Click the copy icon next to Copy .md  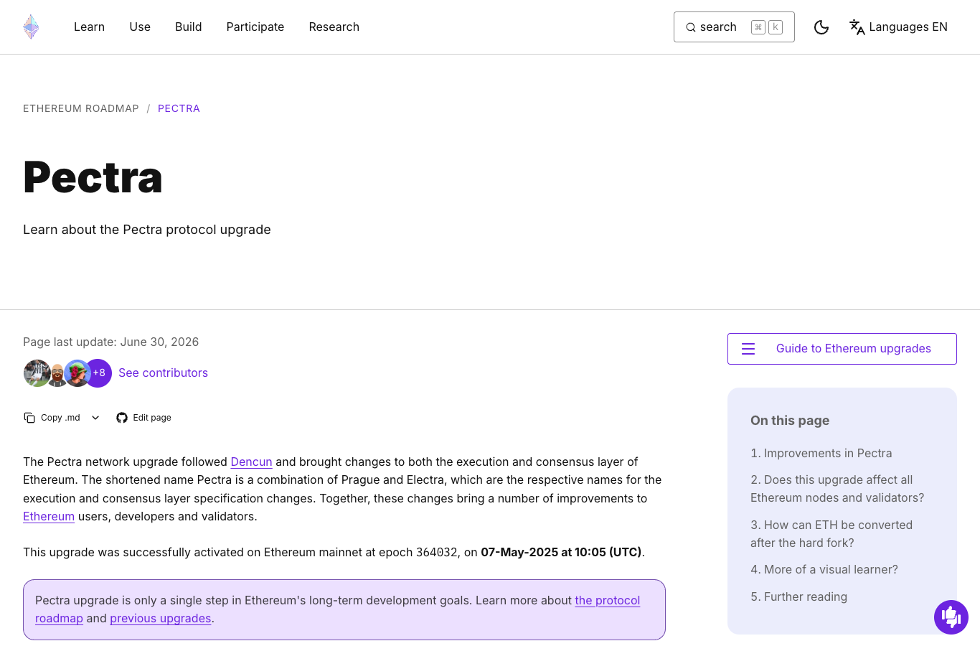coord(29,418)
